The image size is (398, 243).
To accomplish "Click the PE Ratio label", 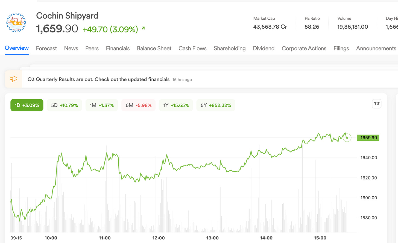I will (x=312, y=18).
